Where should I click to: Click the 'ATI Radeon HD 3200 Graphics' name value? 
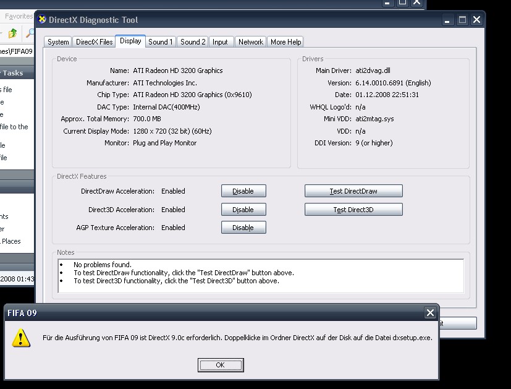(177, 71)
